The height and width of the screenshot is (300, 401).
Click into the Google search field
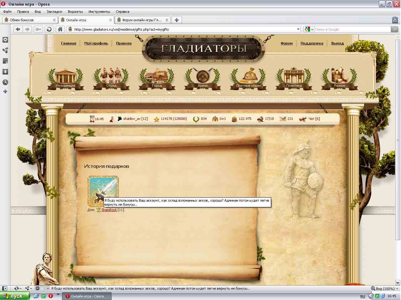coord(352,29)
